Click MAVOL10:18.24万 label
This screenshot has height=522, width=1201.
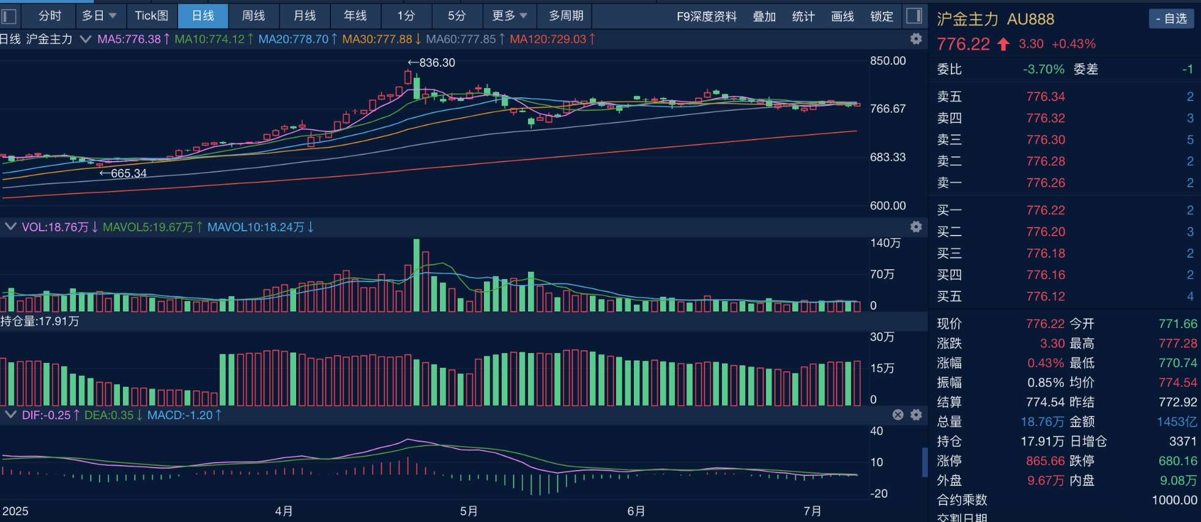coord(261,227)
